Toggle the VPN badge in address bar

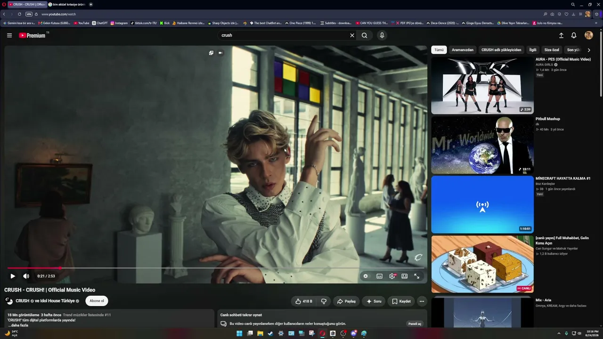tap(29, 14)
